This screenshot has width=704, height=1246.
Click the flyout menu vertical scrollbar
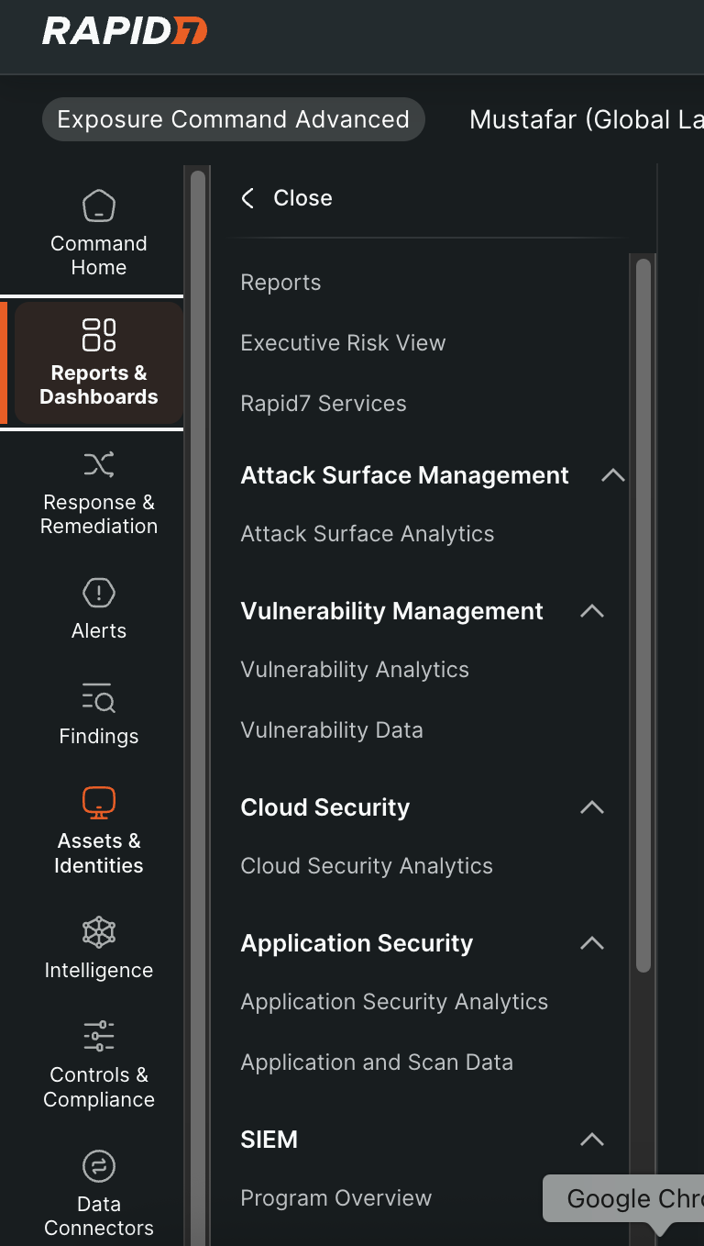643,615
